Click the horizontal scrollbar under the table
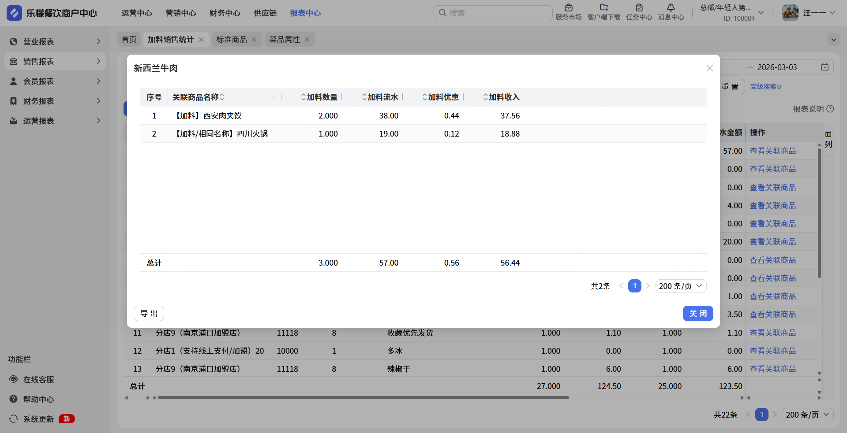This screenshot has width=847, height=433. click(363, 397)
